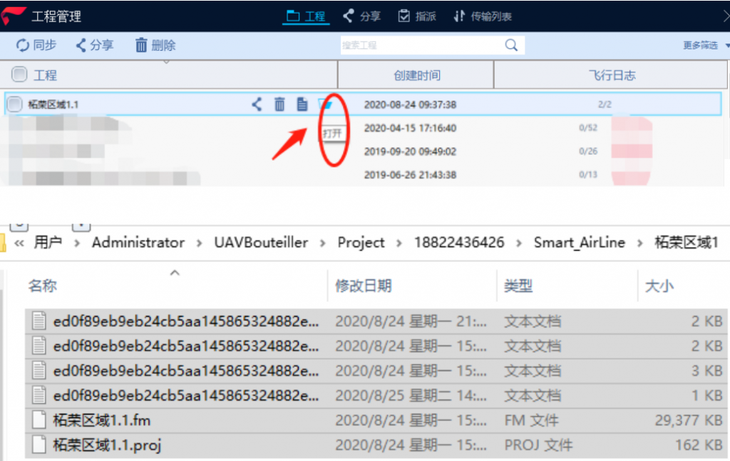Sort by 创建时间 column header

[416, 75]
